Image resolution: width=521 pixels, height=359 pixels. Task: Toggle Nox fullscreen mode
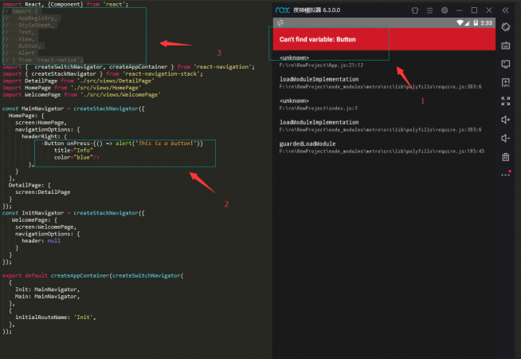tap(506, 101)
